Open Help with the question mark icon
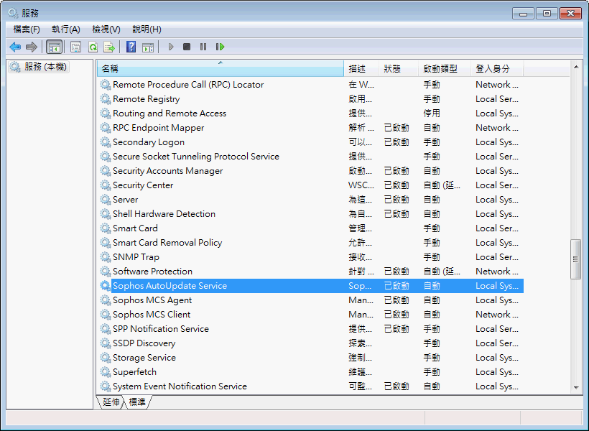The width and height of the screenshot is (589, 431). click(131, 47)
